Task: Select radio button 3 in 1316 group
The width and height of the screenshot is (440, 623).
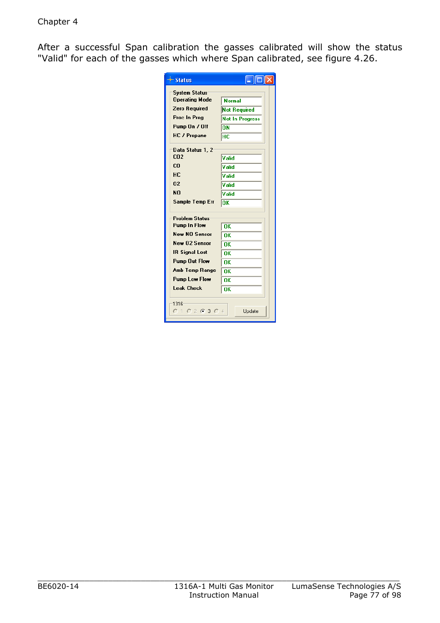Action: click(x=202, y=311)
